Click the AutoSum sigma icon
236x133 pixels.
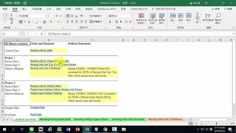198,14
